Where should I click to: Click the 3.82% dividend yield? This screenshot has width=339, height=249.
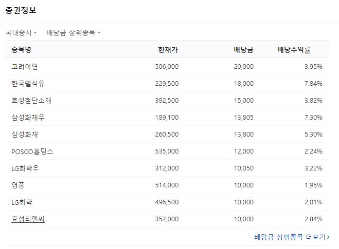click(313, 100)
